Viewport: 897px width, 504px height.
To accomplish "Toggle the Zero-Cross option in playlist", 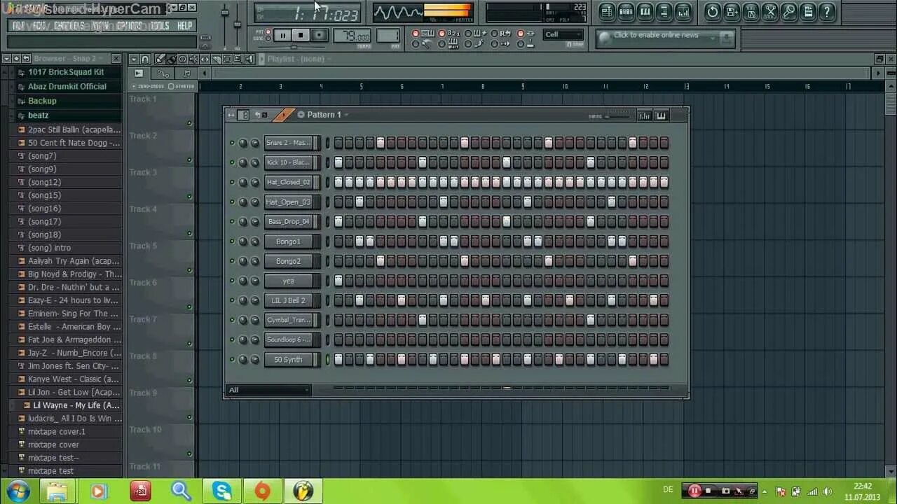I will 147,86.
